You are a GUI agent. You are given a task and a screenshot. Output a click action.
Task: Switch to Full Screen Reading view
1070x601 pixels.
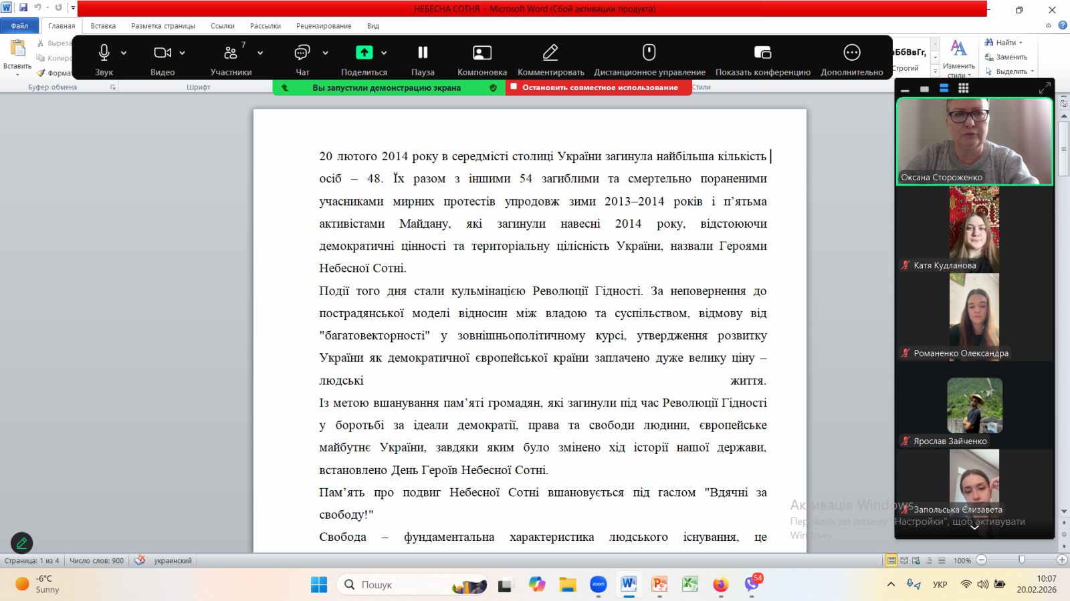click(x=904, y=560)
